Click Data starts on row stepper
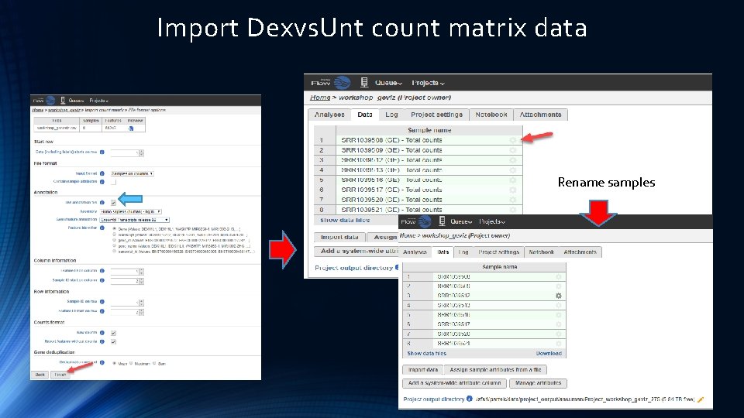 141,152
